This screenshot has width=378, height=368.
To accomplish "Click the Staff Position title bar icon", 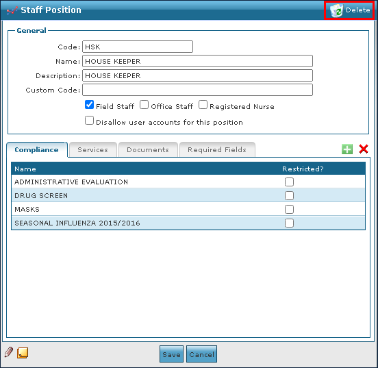I will [x=12, y=10].
